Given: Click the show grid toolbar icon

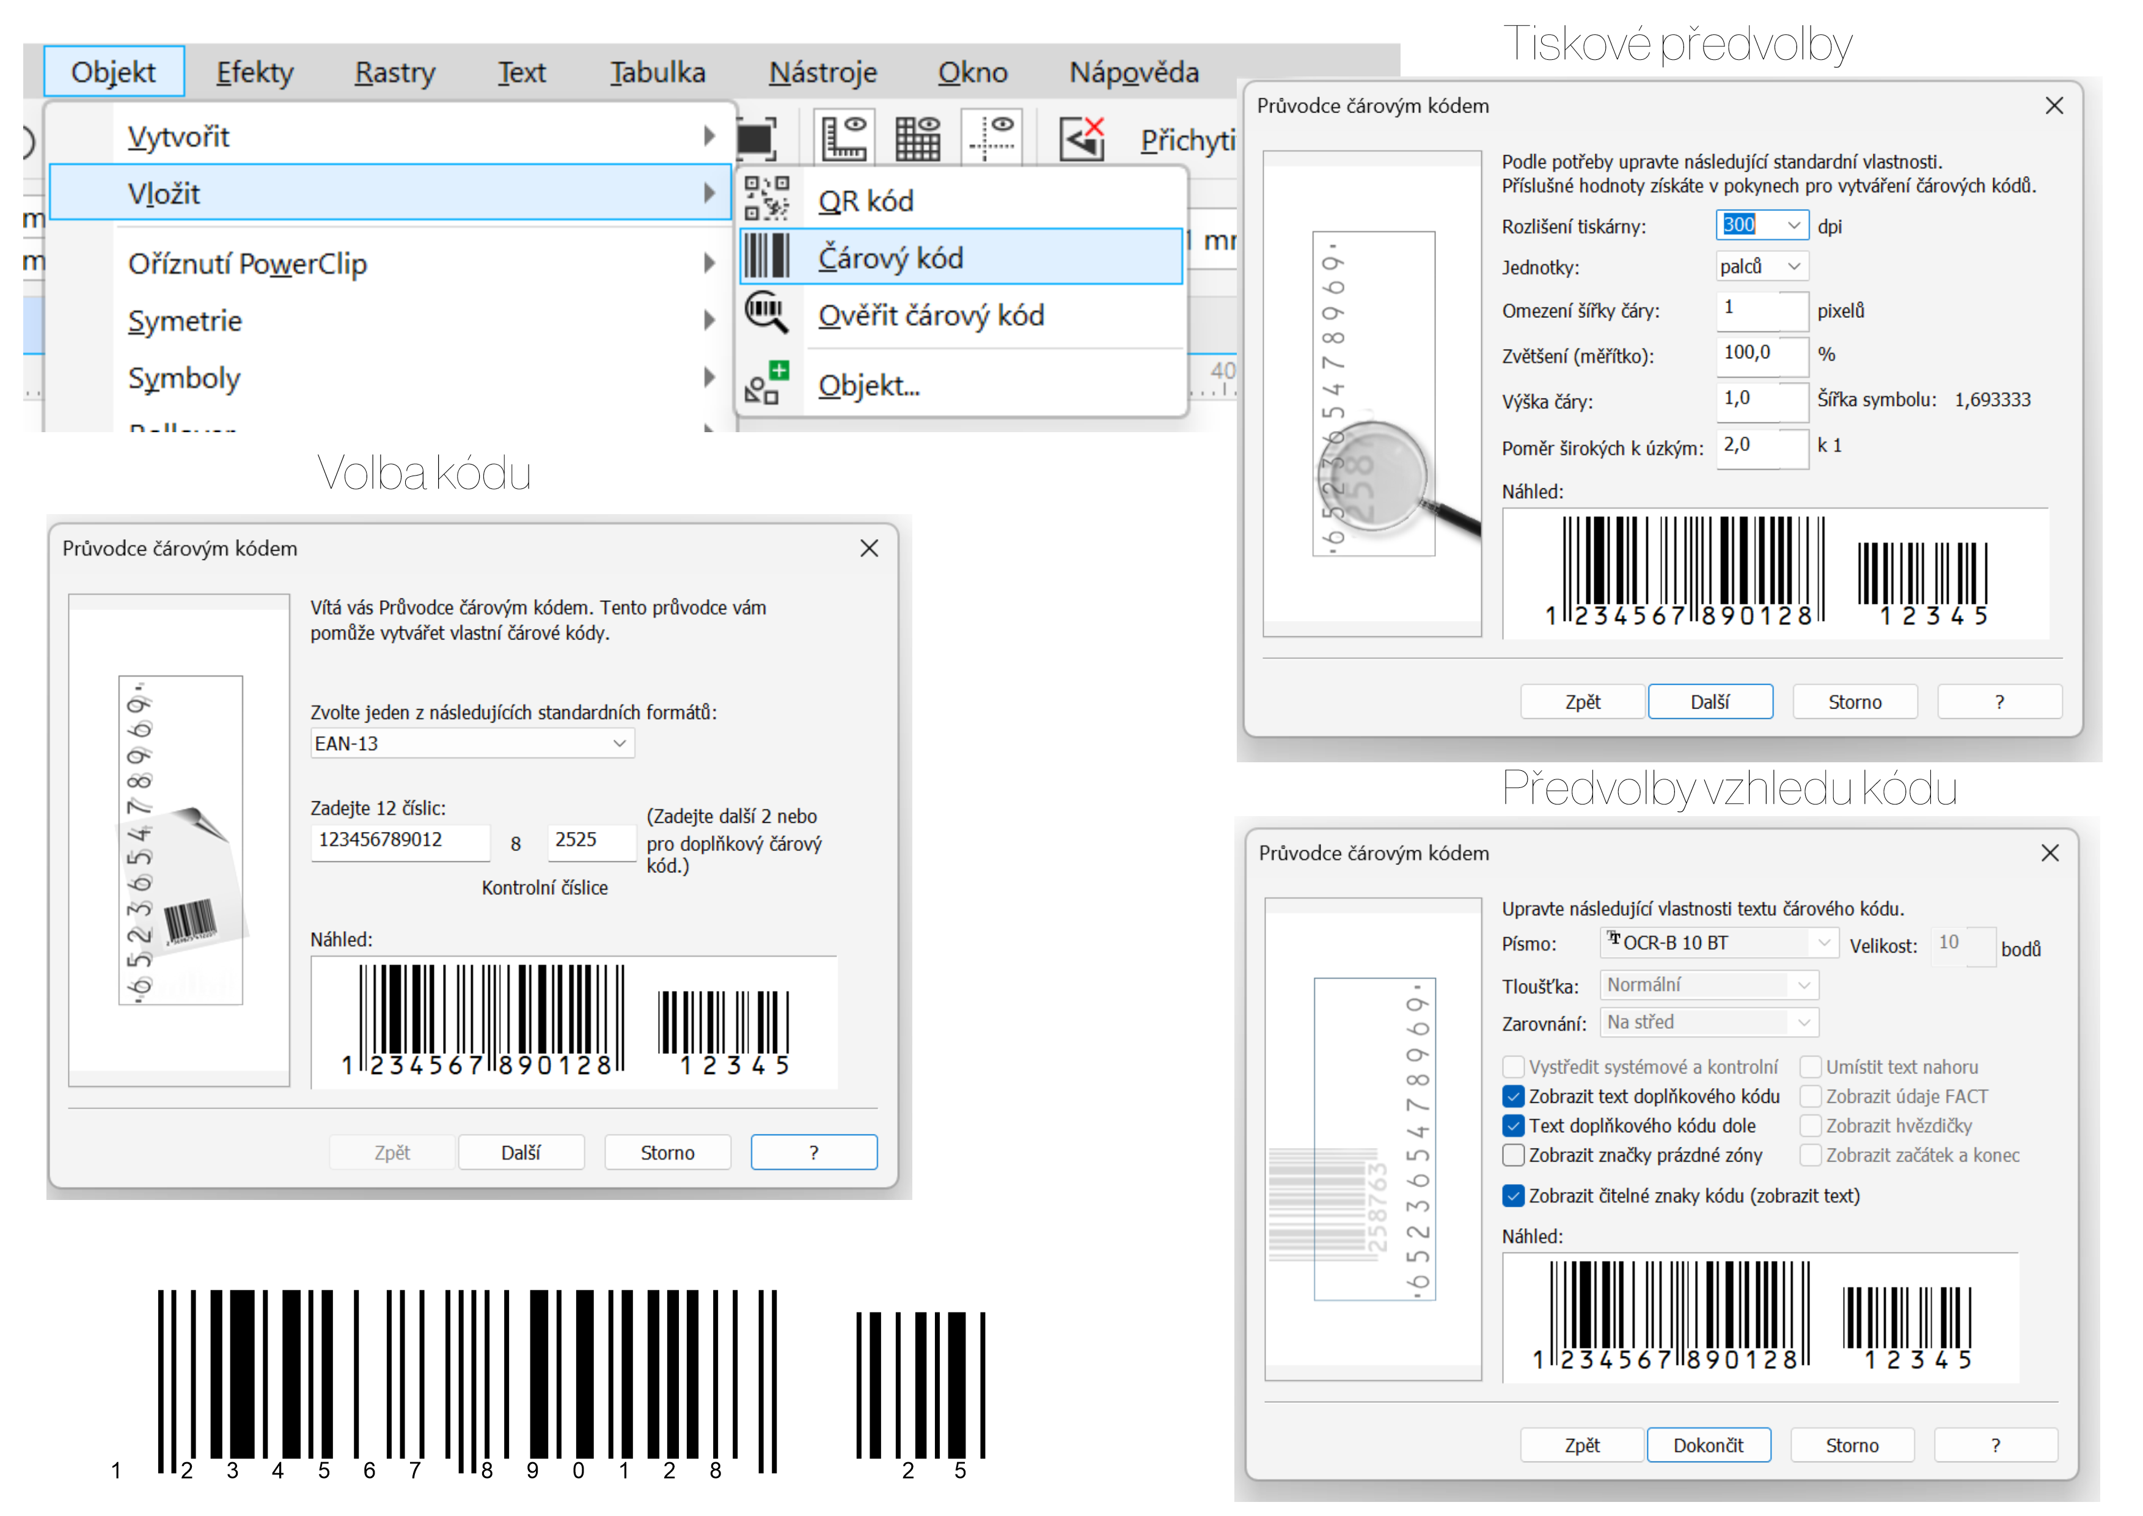Looking at the screenshot, I should point(917,139).
